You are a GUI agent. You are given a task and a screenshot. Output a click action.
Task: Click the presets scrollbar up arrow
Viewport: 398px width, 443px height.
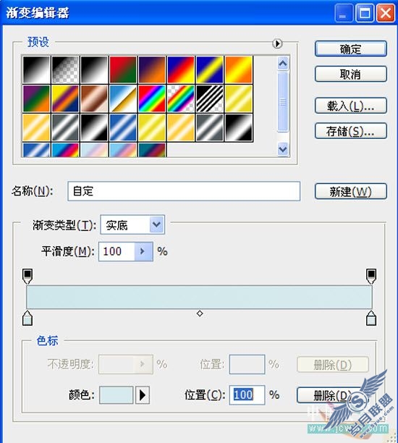pos(283,63)
